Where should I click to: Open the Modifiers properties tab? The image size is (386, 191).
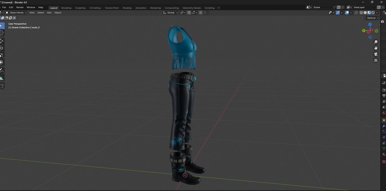click(x=384, y=126)
